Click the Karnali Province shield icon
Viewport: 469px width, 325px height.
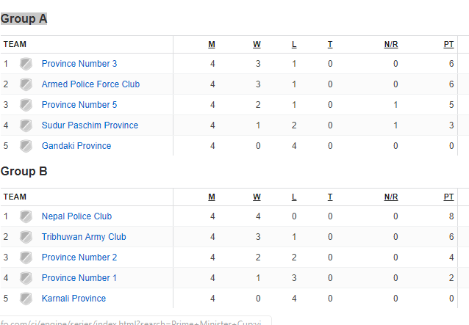click(x=26, y=299)
